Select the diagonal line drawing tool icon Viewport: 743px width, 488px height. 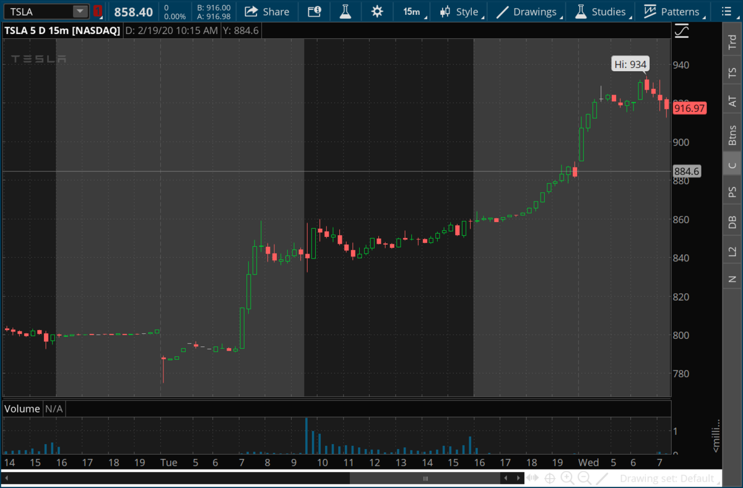602,478
